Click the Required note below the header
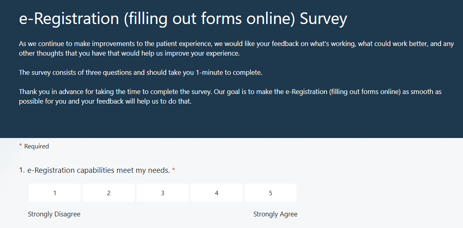Viewport: 463px width, 228px height. tap(36, 146)
